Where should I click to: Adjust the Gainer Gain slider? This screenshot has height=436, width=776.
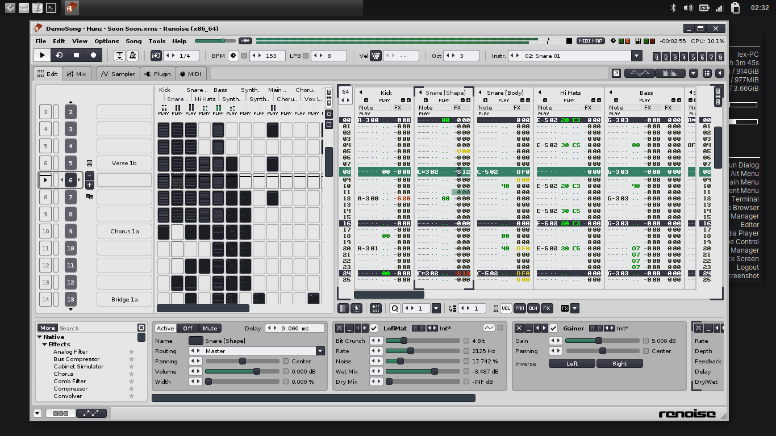603,341
